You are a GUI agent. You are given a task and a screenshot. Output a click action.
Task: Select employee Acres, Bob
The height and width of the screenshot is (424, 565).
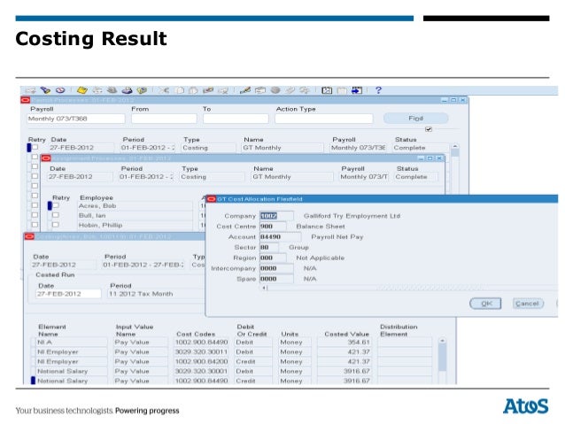click(x=135, y=205)
